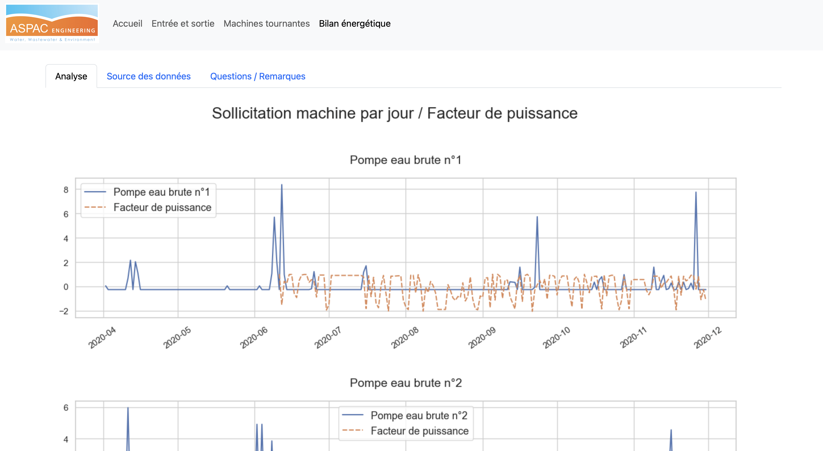Click the 2020-04 axis label

(x=102, y=337)
